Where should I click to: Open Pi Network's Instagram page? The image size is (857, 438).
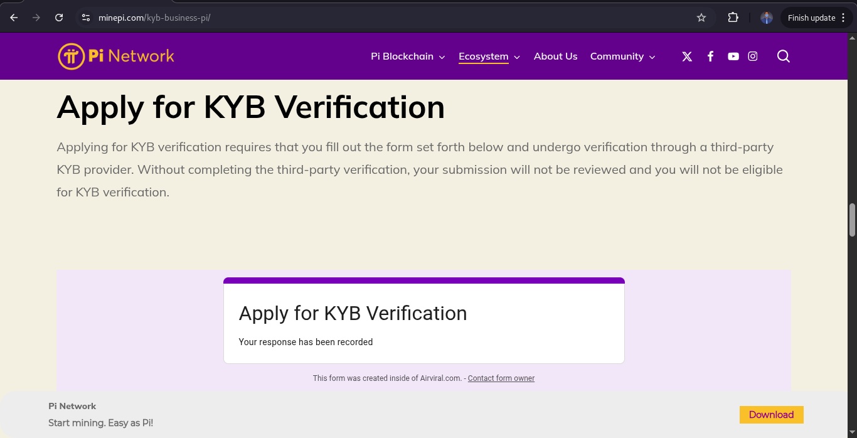pos(753,56)
